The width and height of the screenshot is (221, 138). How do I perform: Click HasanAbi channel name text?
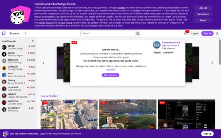coord(13,87)
